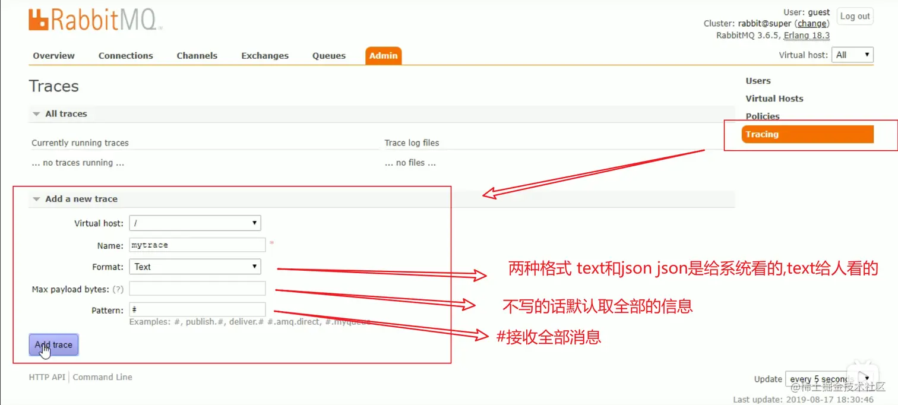This screenshot has height=405, width=898.
Task: Click inside the Pattern input field
Action: (197, 309)
